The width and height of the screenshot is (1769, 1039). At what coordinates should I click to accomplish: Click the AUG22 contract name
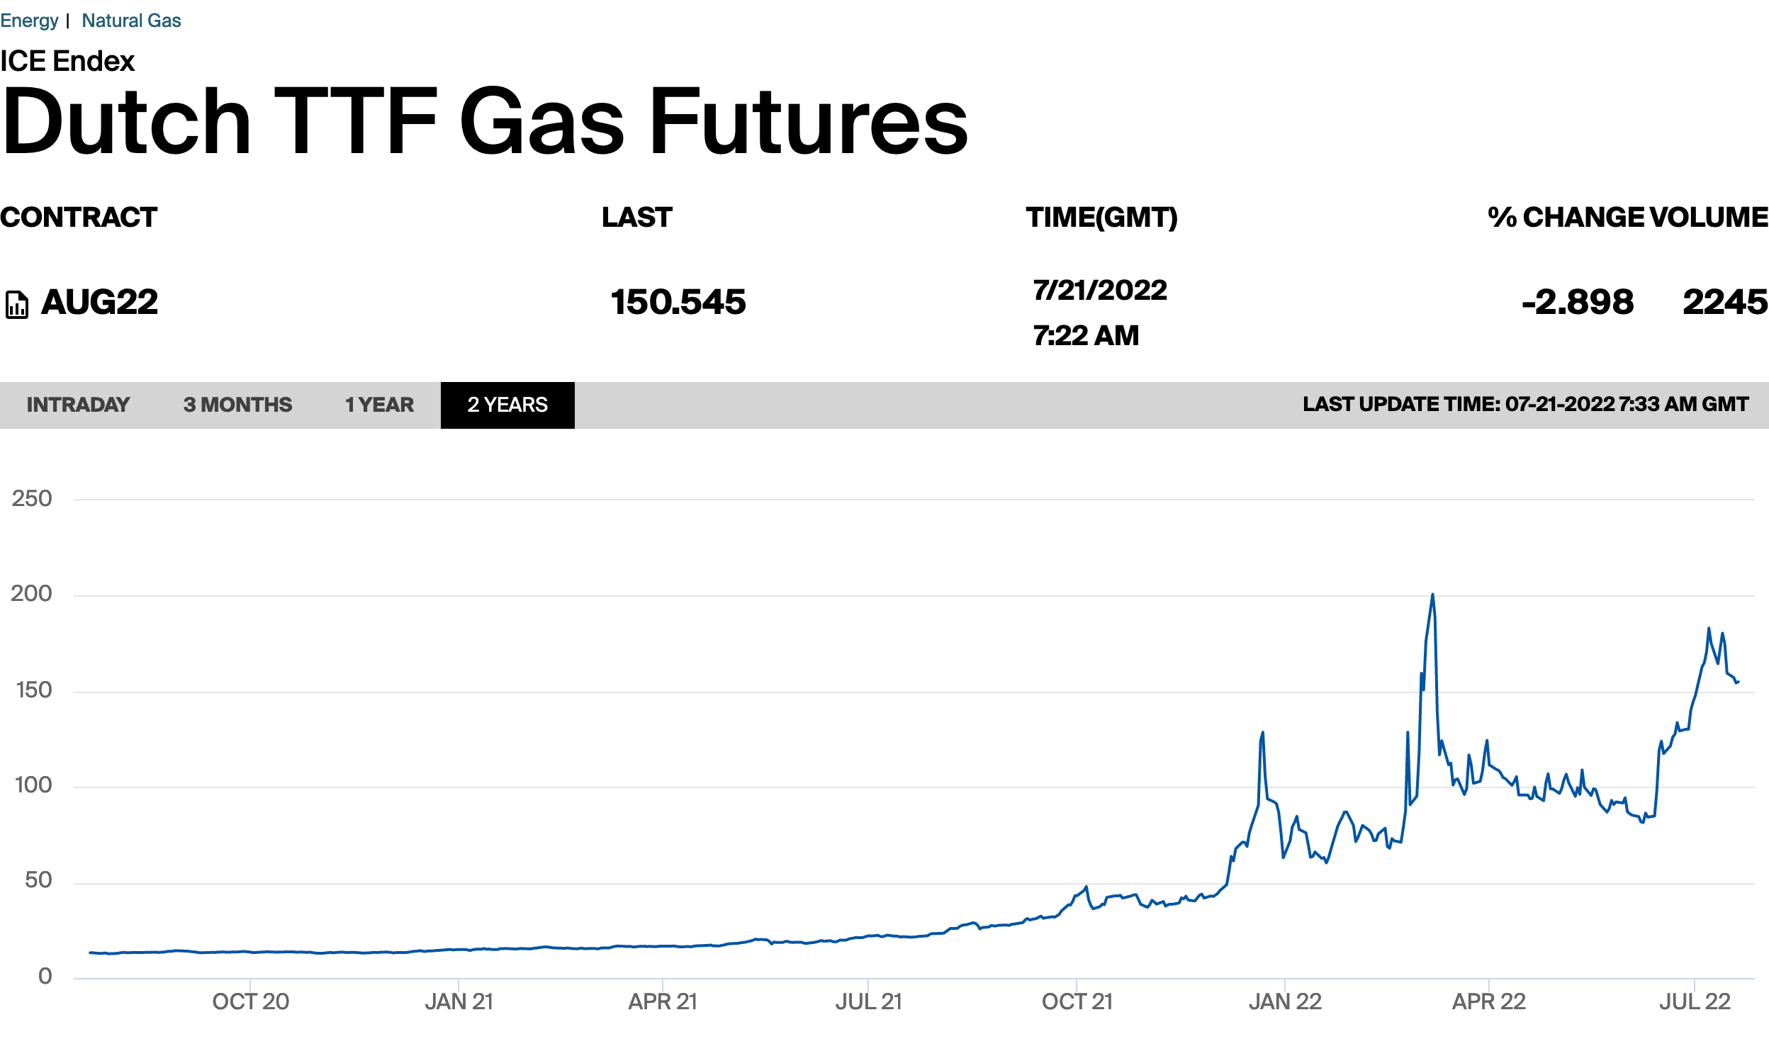99,303
